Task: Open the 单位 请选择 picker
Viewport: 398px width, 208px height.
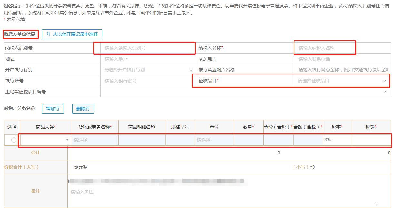Action: click(214, 140)
